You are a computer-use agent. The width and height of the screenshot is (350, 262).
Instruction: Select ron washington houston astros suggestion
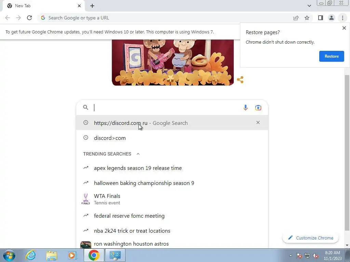click(x=172, y=244)
